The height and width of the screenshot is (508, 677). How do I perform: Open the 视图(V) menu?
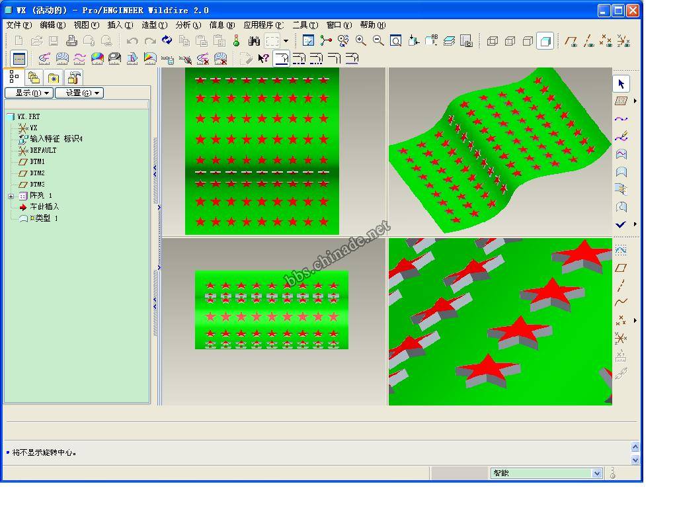(87, 25)
